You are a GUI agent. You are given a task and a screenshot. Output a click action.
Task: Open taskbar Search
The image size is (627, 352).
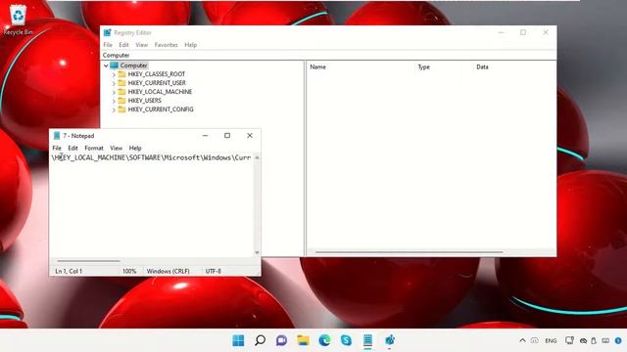[260, 340]
